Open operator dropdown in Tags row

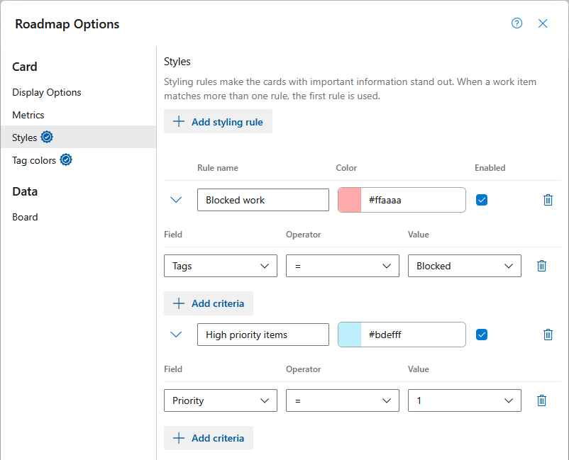coord(342,266)
